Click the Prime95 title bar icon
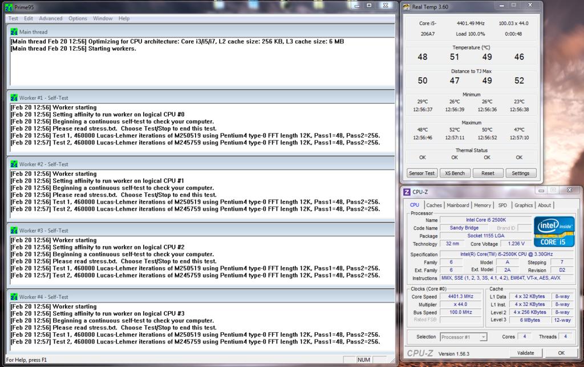Screen dimensions: 584x367 point(9,7)
